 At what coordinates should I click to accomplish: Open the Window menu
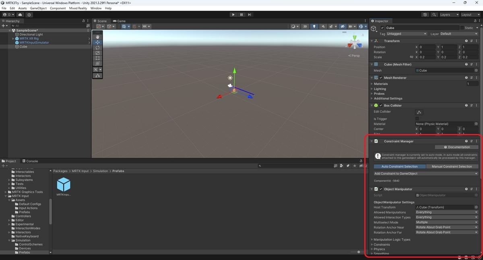[96, 8]
